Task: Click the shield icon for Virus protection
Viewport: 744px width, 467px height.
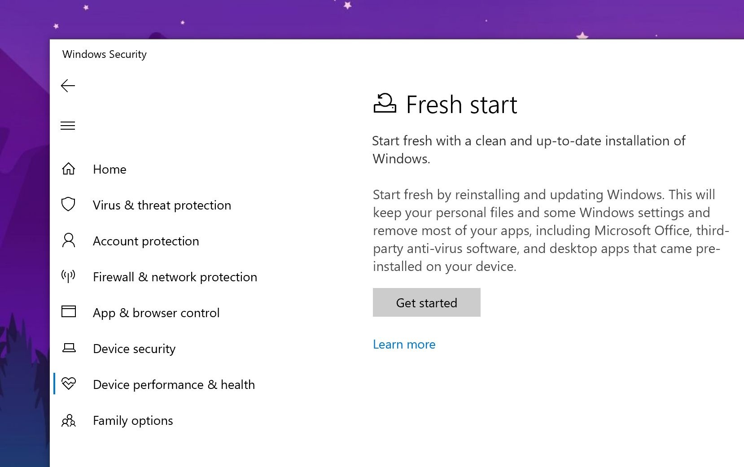Action: click(68, 204)
